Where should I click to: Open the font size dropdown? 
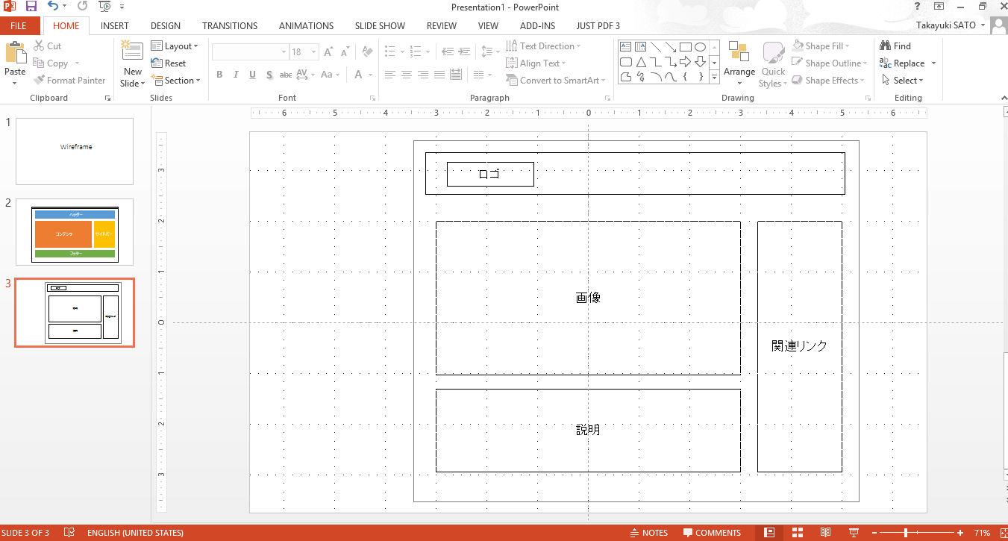click(x=314, y=52)
